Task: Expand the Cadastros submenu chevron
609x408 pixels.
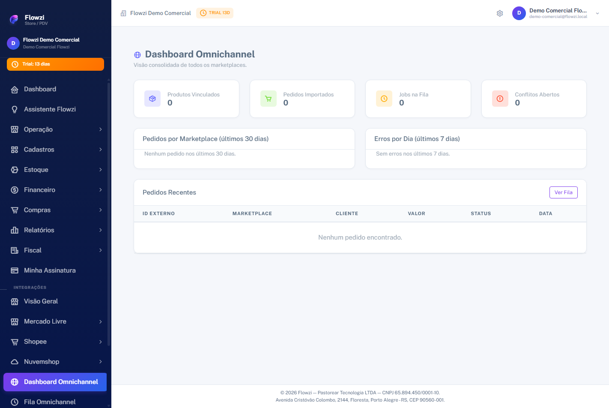Action: (x=101, y=150)
